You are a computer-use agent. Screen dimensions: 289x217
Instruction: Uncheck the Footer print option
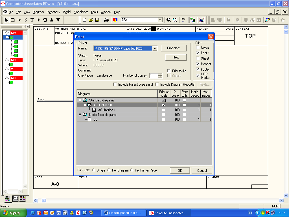(x=198, y=70)
